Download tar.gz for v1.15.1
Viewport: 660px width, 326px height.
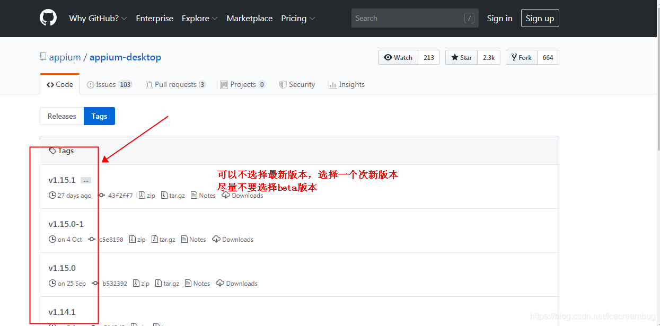tap(173, 196)
